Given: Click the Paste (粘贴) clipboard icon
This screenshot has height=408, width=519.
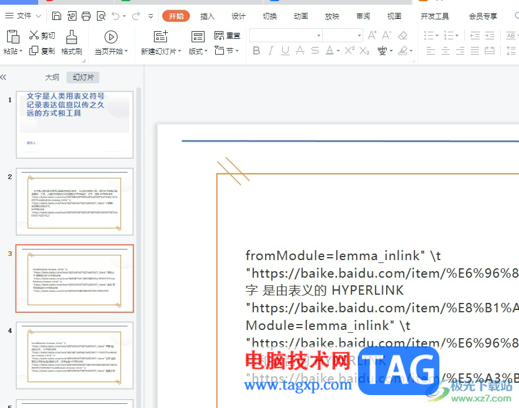Looking at the screenshot, I should tap(13, 37).
